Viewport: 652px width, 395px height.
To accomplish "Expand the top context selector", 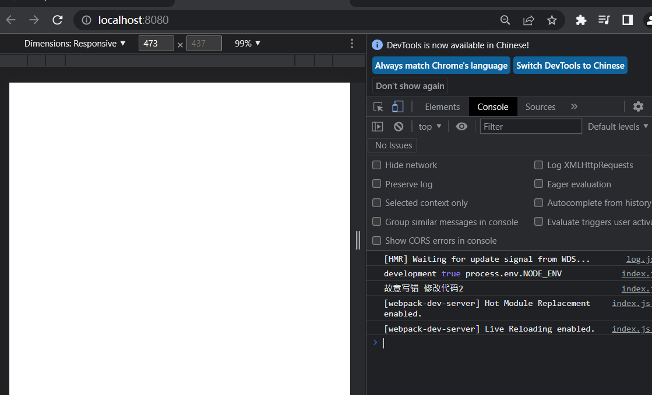I will coord(430,127).
